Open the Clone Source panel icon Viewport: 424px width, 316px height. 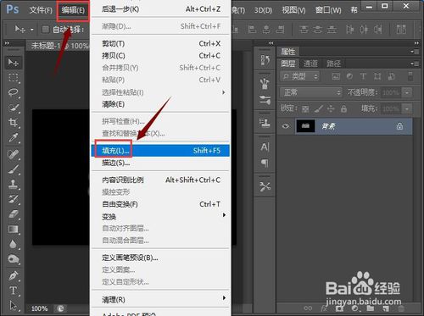pyautogui.click(x=265, y=123)
